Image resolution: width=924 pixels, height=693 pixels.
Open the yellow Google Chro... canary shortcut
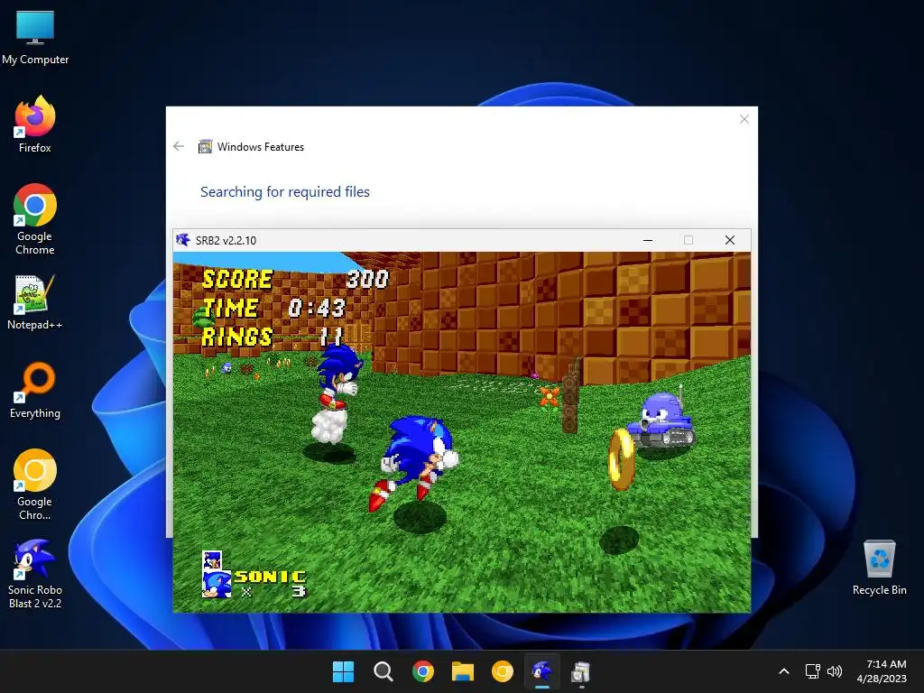[x=35, y=485]
